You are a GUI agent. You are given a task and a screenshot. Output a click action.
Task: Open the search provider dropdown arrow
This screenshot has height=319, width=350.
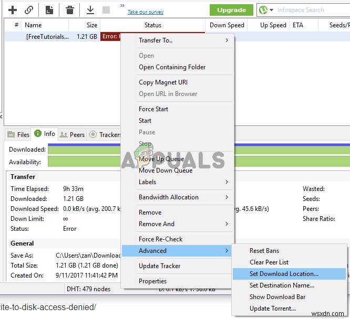(271, 10)
